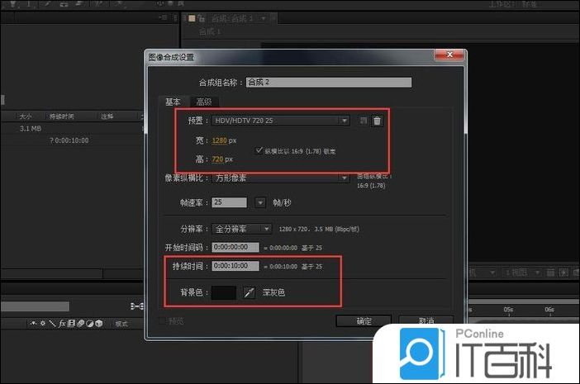The image size is (580, 384).
Task: Click the 注释 column header in project panel
Action: pos(107,116)
